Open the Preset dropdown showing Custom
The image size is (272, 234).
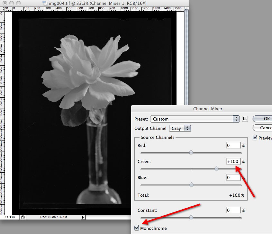195,119
